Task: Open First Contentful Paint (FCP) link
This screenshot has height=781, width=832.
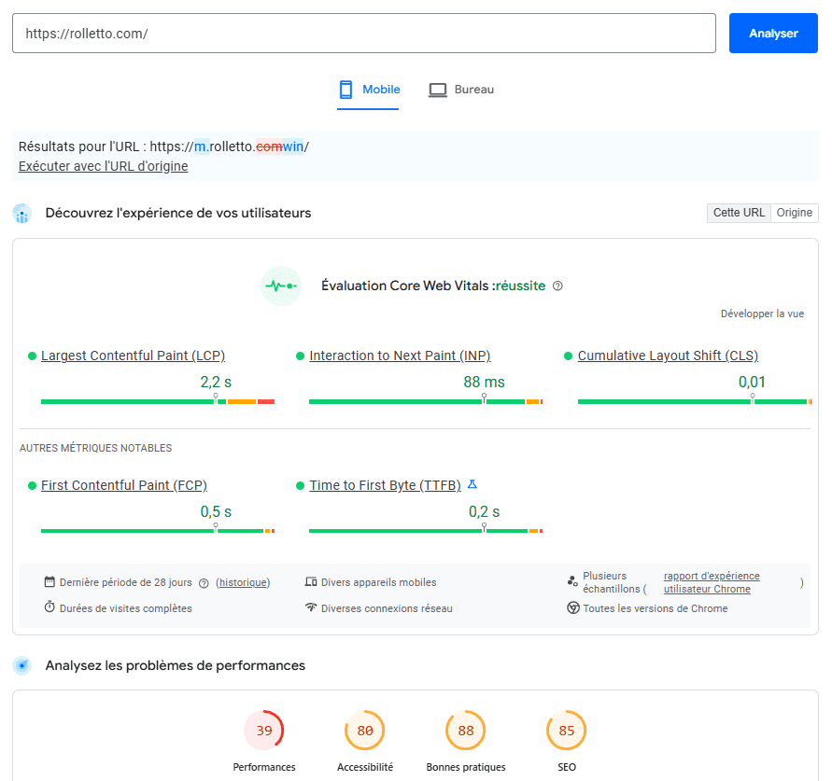Action: (124, 485)
